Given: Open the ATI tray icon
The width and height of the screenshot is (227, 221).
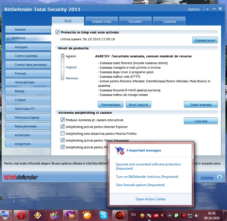Looking at the screenshot, I should tap(156, 216).
